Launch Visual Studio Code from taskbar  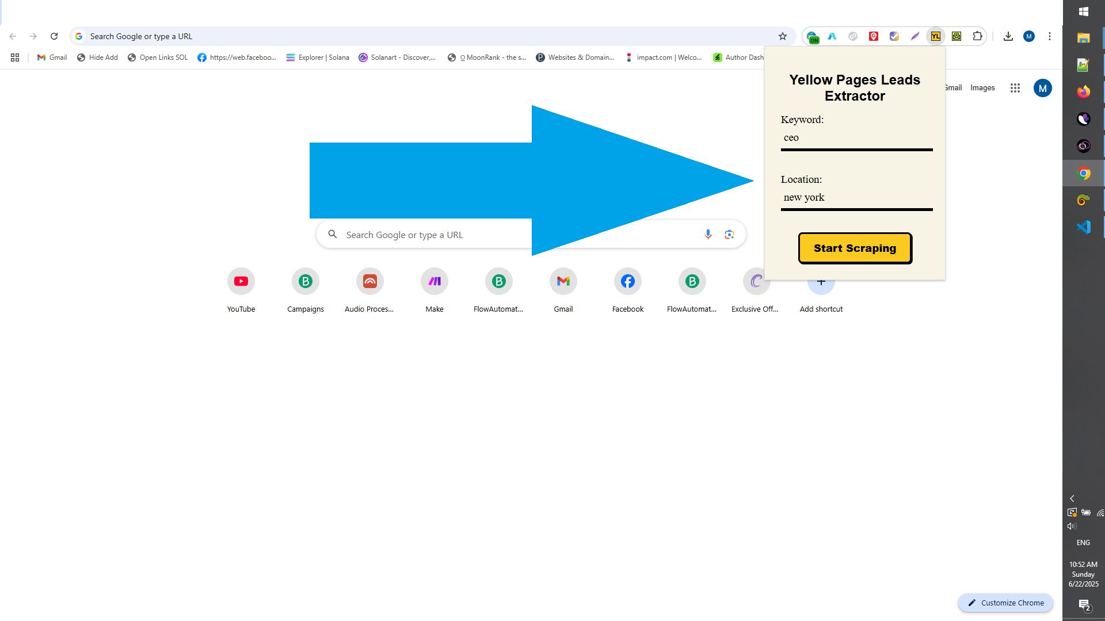(1083, 227)
